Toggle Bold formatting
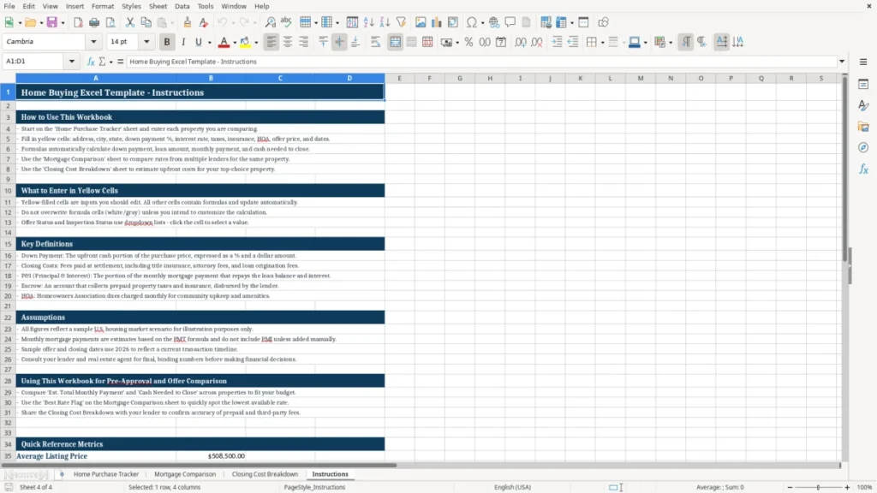 167,42
